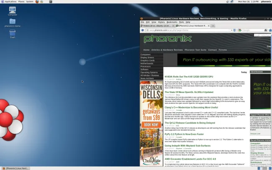Screen dimensions: 272x170
Task: Open a new tab with plus button
Action: pos(213,26)
